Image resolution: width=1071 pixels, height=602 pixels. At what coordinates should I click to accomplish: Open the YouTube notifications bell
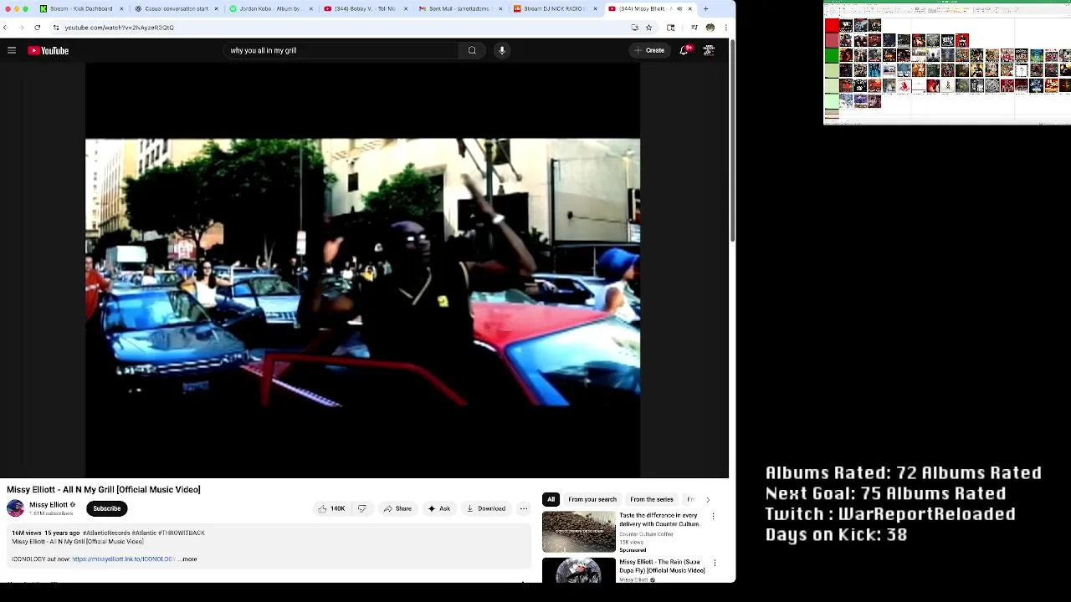pyautogui.click(x=684, y=50)
